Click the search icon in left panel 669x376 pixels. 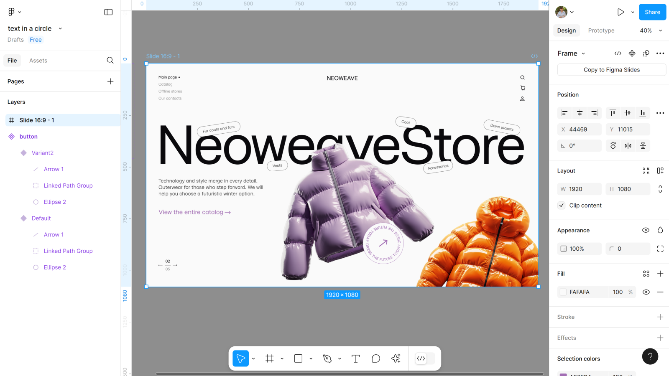tap(110, 61)
